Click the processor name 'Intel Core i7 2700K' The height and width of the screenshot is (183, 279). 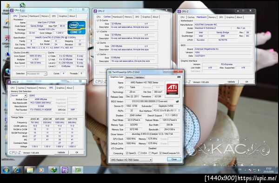point(46,23)
